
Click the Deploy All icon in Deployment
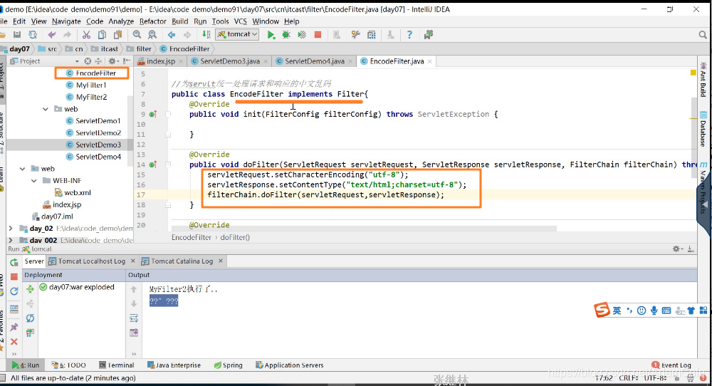click(x=30, y=289)
